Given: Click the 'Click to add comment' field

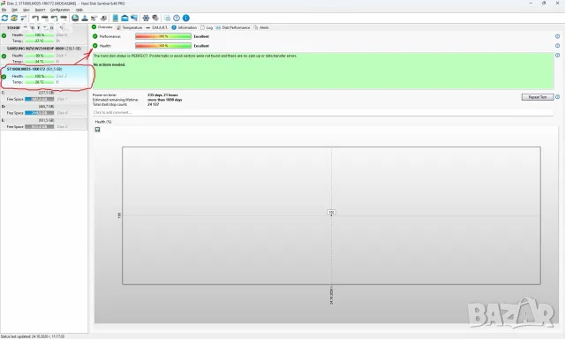Looking at the screenshot, I should [322, 112].
